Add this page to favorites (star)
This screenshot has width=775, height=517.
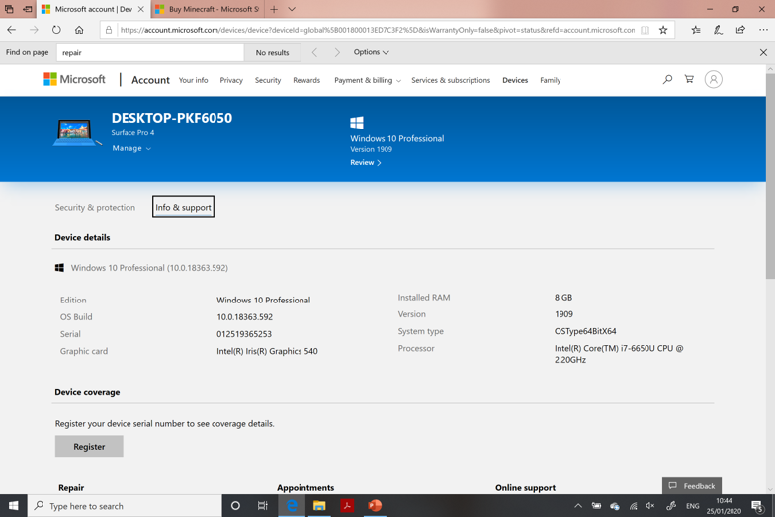click(663, 30)
